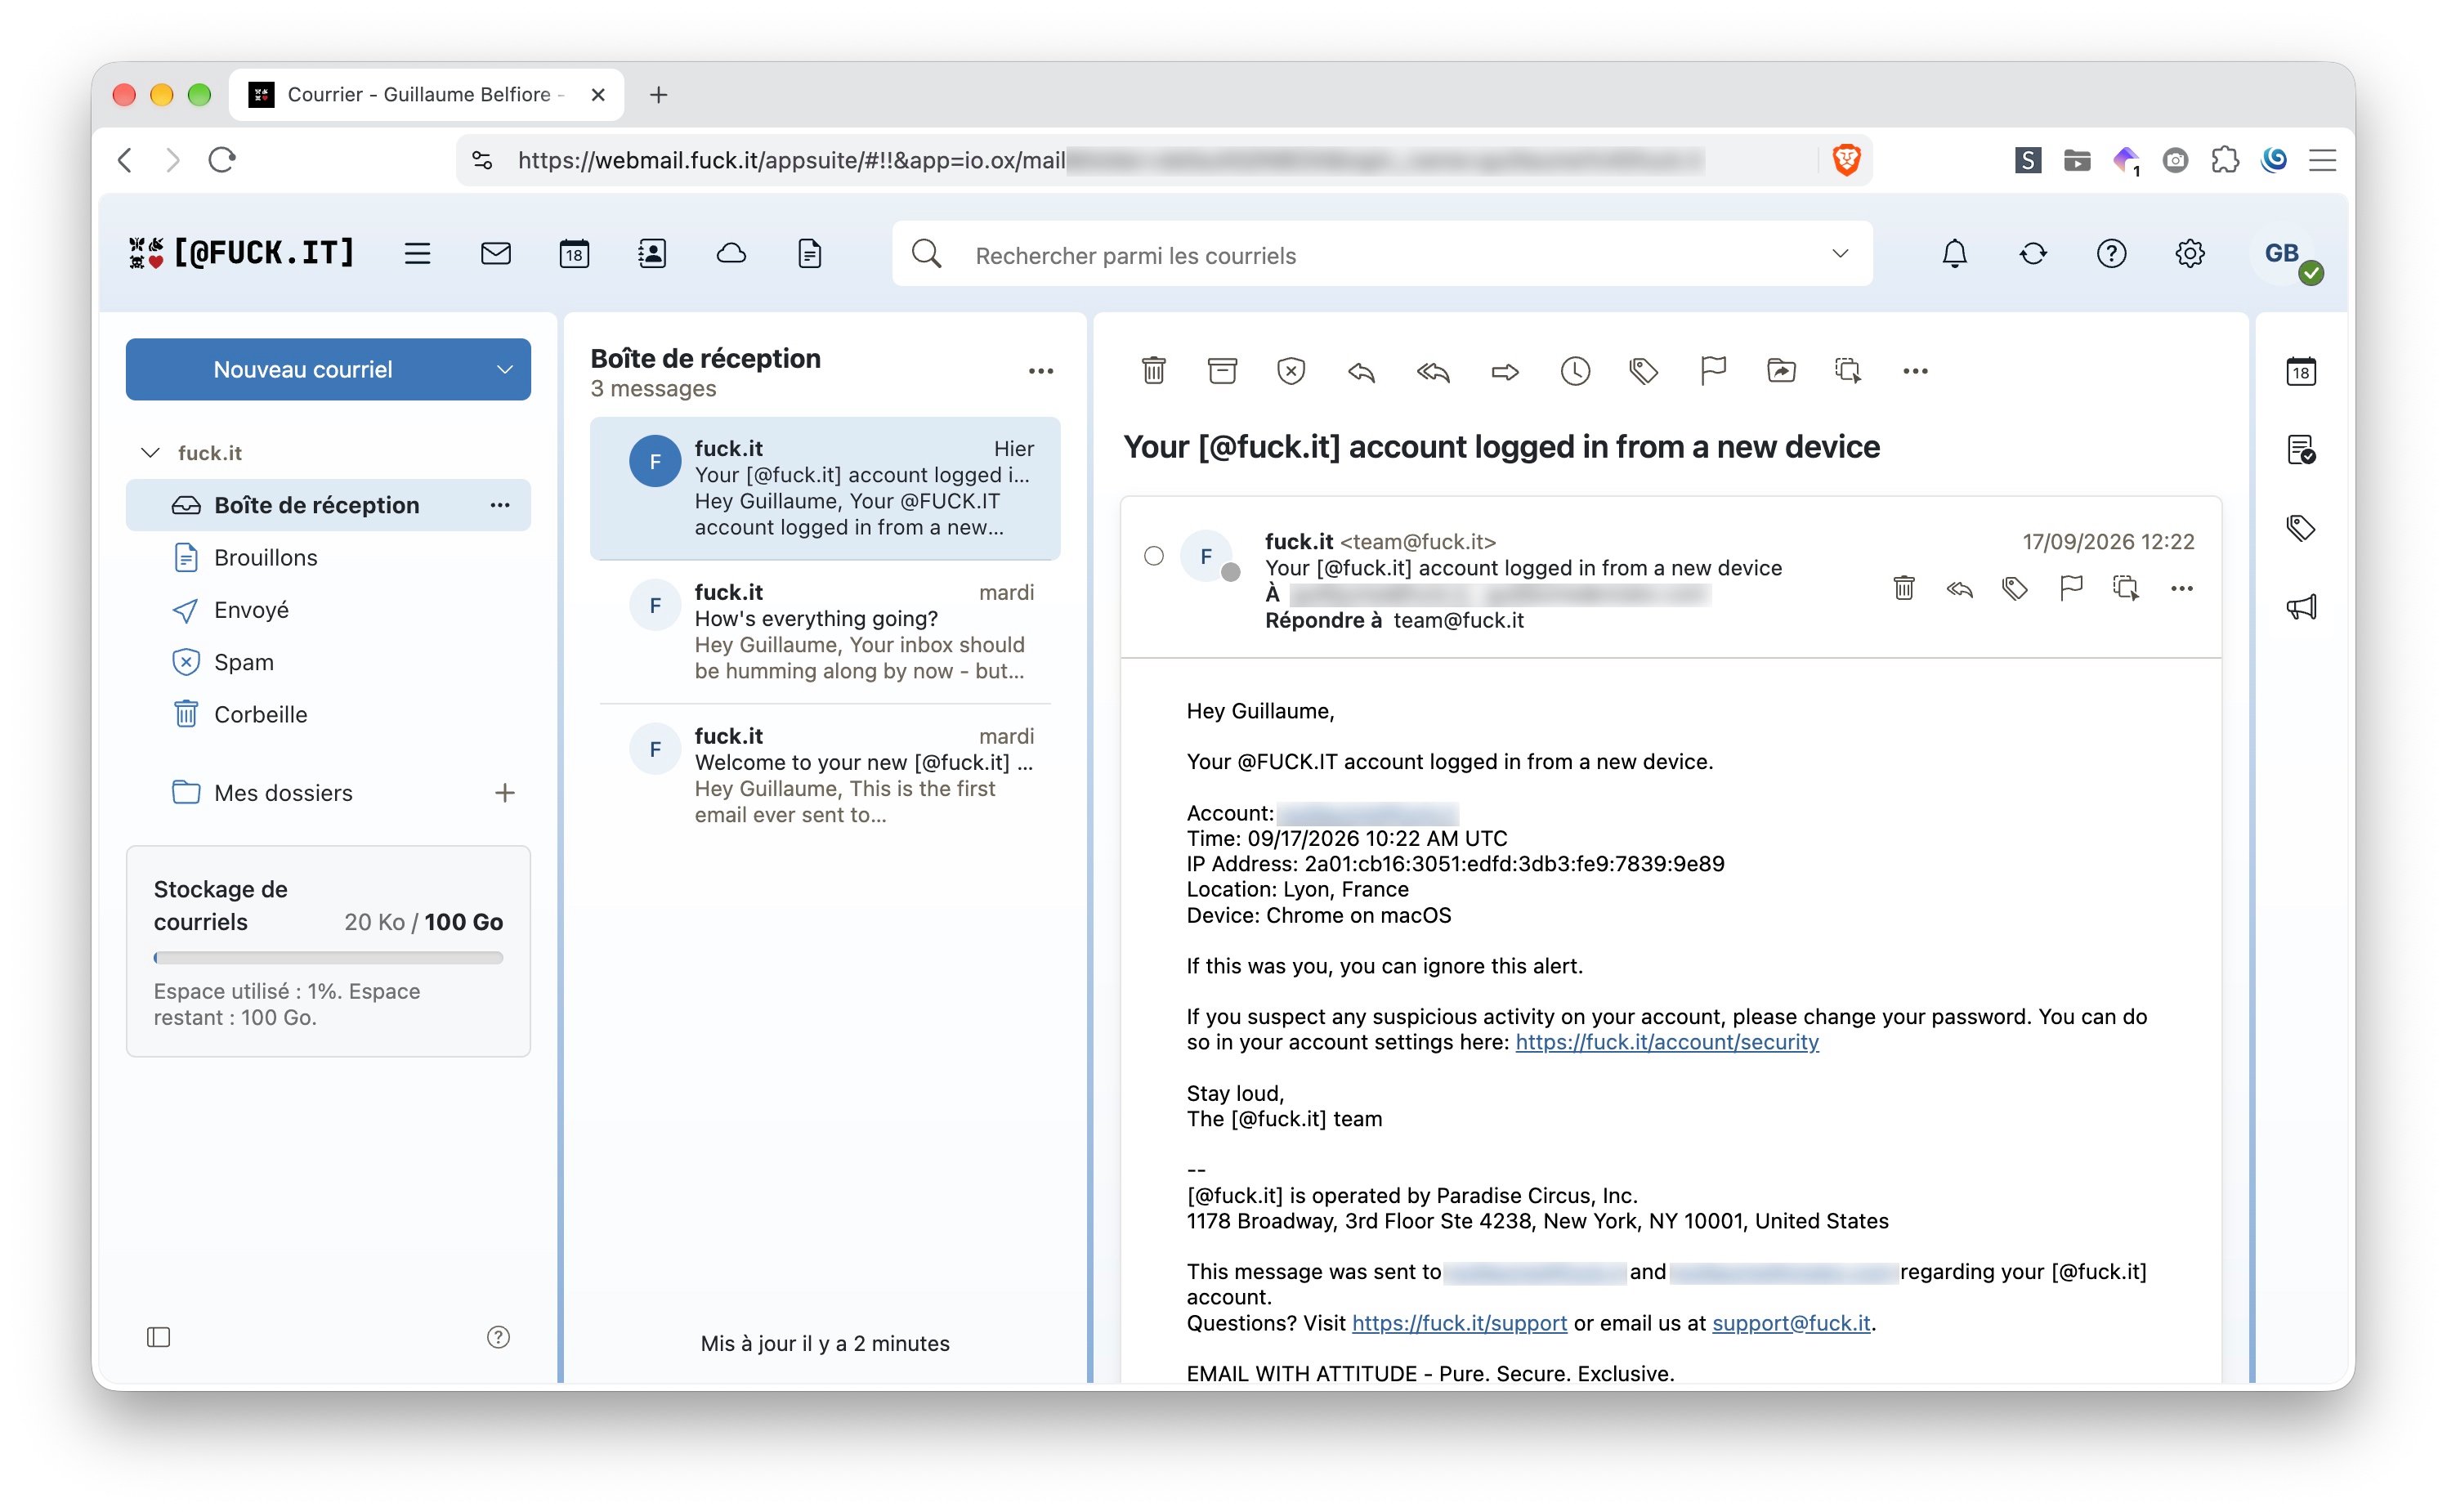Click the support@fuck.it email link
This screenshot has height=1512, width=2447.
click(x=1791, y=1323)
